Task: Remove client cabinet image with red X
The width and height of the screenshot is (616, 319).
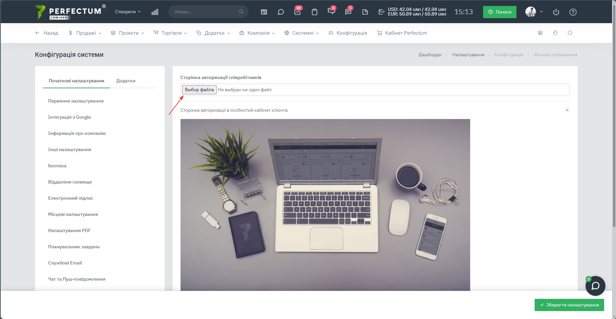Action: [567, 110]
